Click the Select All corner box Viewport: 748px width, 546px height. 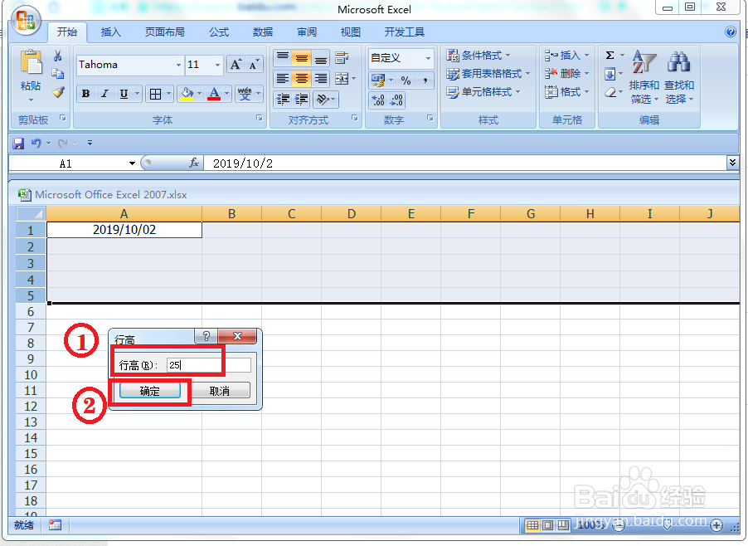(32, 214)
